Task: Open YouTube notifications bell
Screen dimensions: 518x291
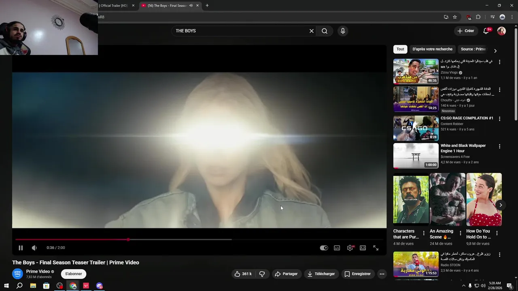Action: 486,31
